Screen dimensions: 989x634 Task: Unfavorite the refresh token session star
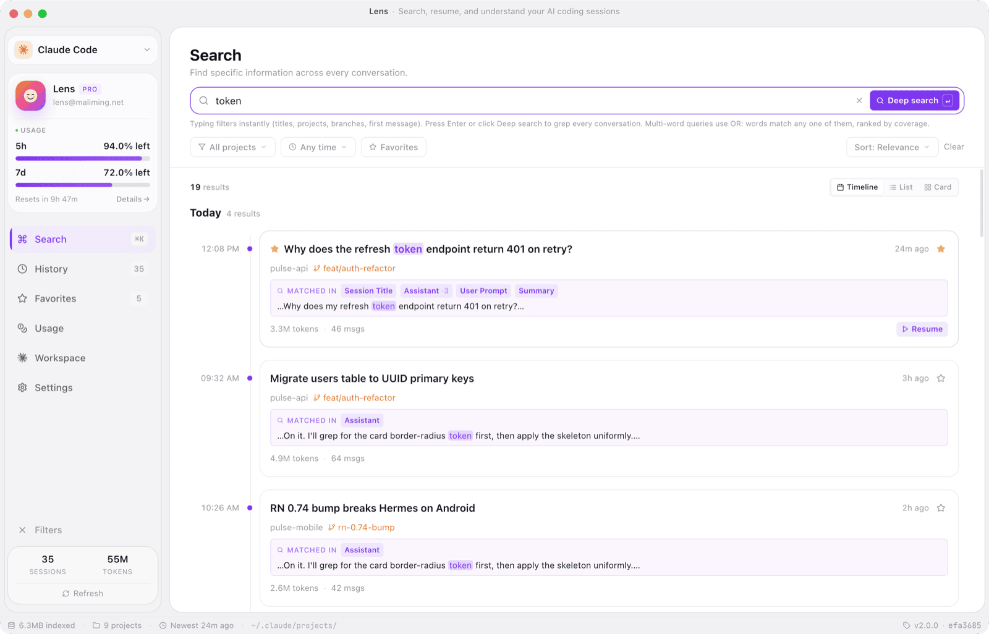(x=941, y=249)
